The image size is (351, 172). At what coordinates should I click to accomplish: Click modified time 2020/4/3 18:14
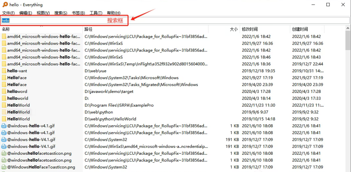point(256,98)
